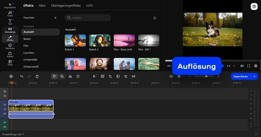261x137 pixels.
Task: Delete selected clip with trash icon
Action: coord(37,76)
